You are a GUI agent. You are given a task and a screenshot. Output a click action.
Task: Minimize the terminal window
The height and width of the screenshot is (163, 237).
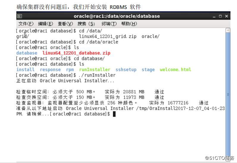click(x=214, y=16)
